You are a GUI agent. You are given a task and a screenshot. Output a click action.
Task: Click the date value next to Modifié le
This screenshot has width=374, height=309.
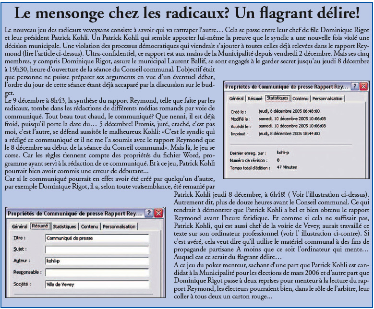[292, 119]
